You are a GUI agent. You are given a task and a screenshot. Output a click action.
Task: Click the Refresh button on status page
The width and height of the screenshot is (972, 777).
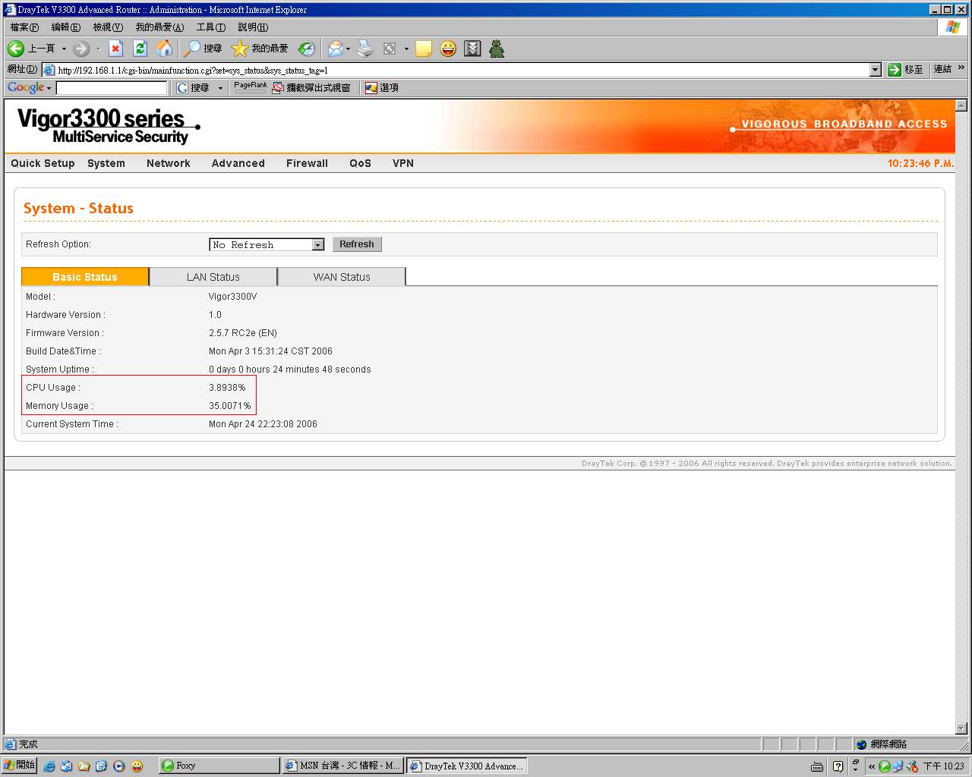(x=356, y=244)
